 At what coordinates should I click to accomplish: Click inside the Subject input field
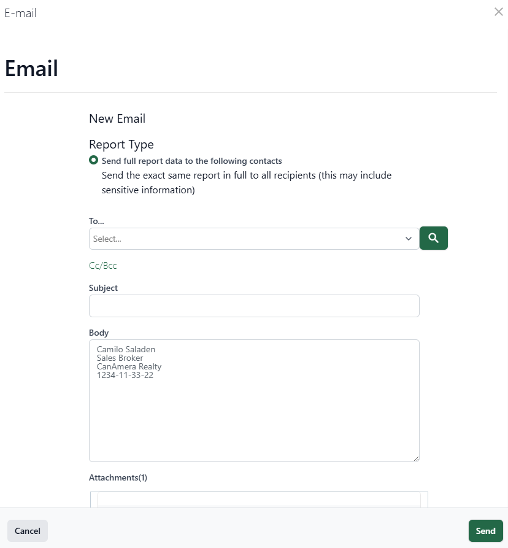[x=254, y=306]
